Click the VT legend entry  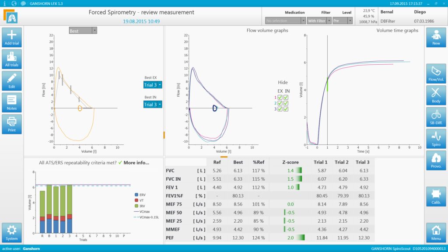point(139,200)
